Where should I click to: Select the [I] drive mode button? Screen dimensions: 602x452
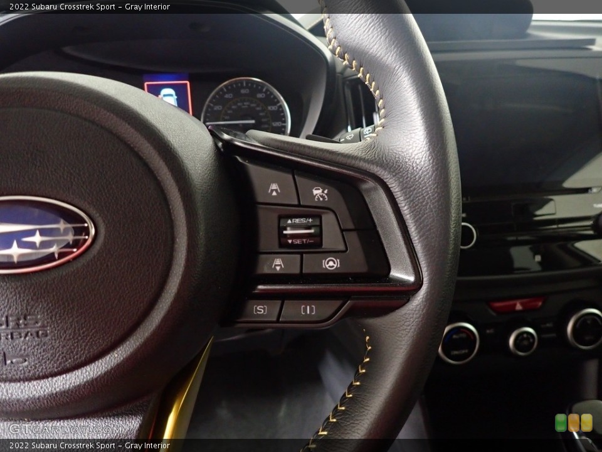pos(309,309)
